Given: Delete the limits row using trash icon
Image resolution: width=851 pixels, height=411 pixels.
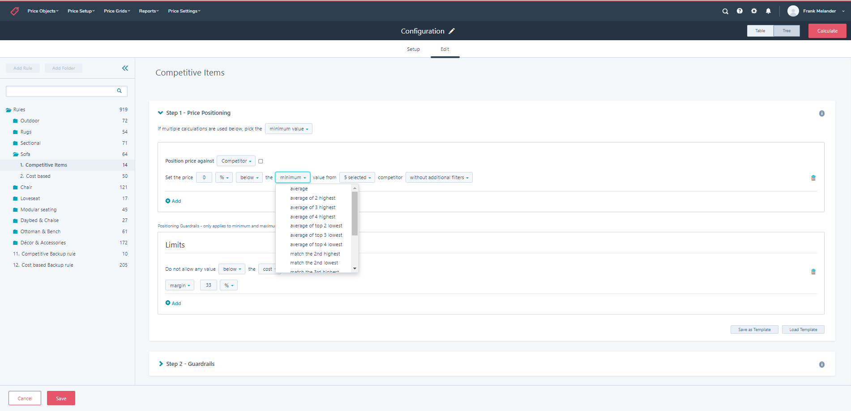Looking at the screenshot, I should [x=813, y=272].
